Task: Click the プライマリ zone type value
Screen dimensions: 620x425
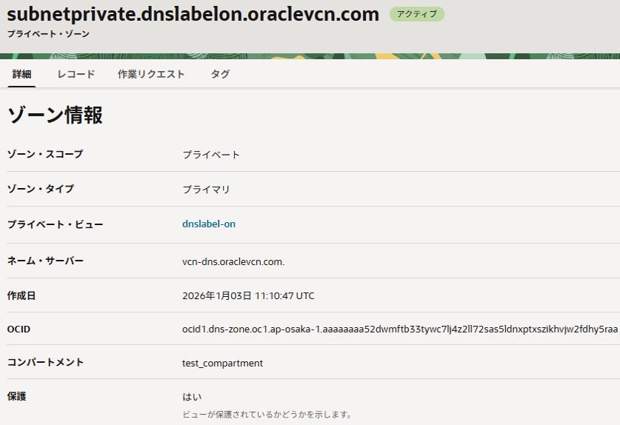Action: pos(206,190)
